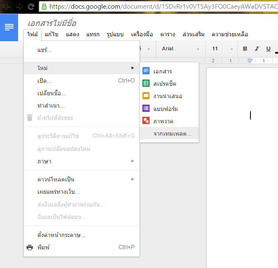
Task: Click the printer icon beside พิมพ์
Action: point(30,247)
